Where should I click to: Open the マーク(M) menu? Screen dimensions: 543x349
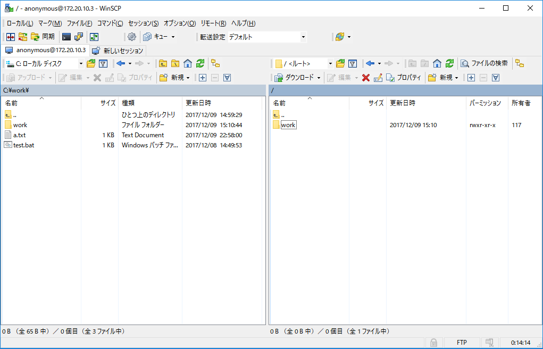coord(50,23)
